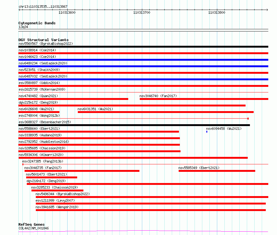The image size is (277, 235).
Task: Select the nsv5588640 (Ebert2021) label
Action: click(x=39, y=129)
